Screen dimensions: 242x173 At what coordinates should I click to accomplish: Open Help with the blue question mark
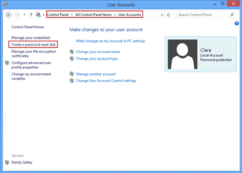237,23
